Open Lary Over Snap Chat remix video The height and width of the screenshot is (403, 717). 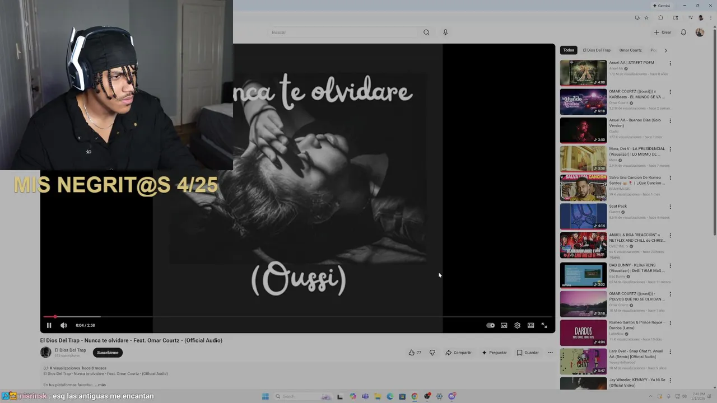(583, 361)
